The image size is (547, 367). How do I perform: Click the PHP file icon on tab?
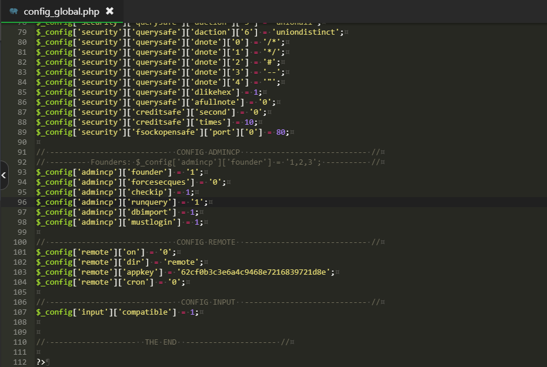click(14, 11)
